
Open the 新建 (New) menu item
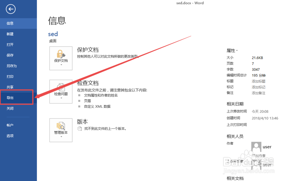pos(10,34)
